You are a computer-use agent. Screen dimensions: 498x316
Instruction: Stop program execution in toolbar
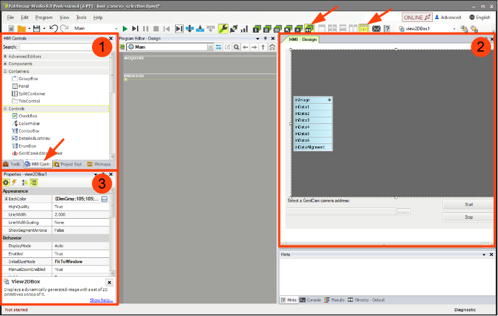pos(156,29)
